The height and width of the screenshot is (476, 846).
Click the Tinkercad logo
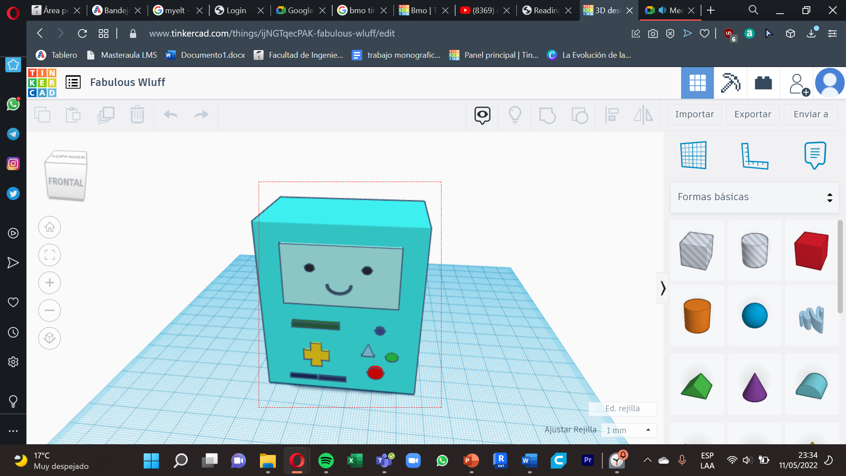pyautogui.click(x=42, y=82)
